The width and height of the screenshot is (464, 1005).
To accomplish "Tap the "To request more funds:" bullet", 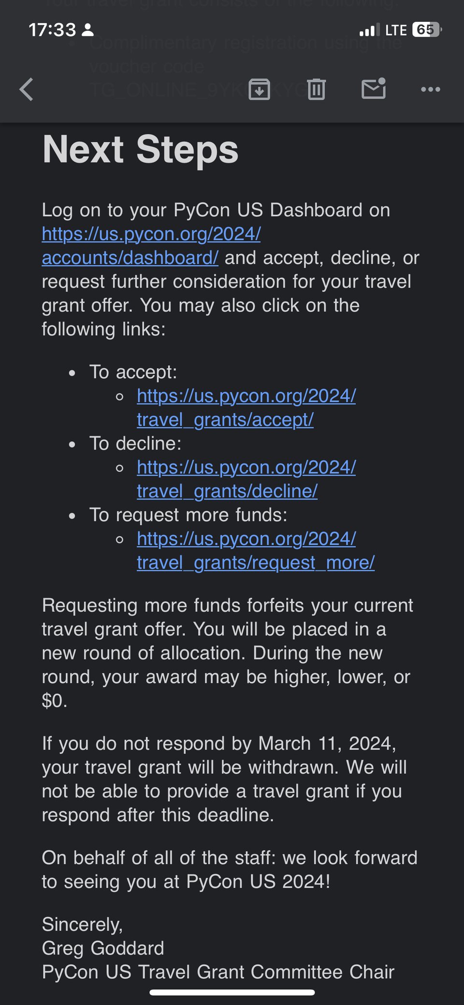I will (x=188, y=515).
